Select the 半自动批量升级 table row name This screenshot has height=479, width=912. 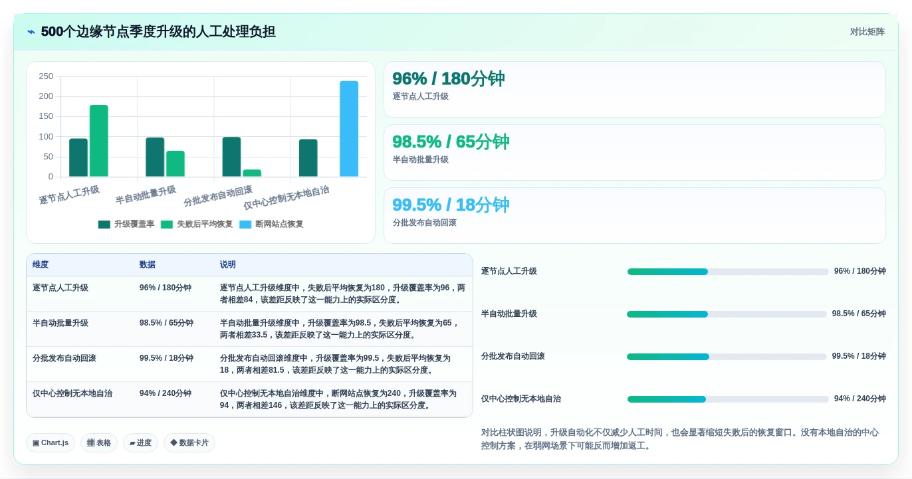(60, 324)
